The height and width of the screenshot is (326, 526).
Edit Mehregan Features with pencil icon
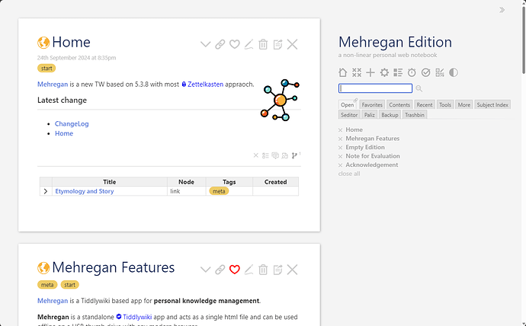tap(249, 270)
